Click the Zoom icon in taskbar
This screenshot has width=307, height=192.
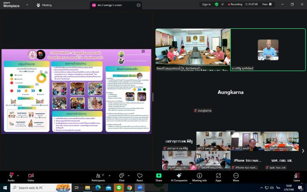[x=140, y=188]
